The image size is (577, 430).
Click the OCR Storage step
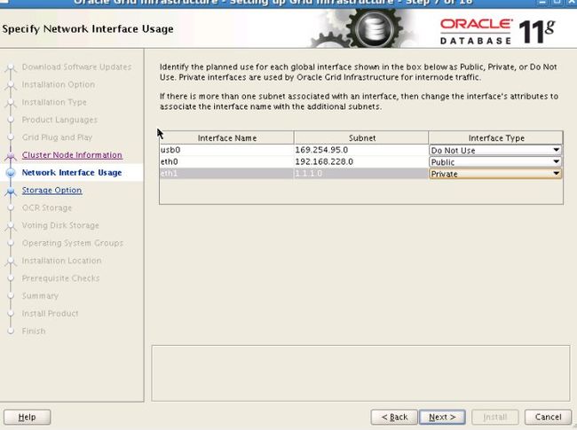[47, 208]
